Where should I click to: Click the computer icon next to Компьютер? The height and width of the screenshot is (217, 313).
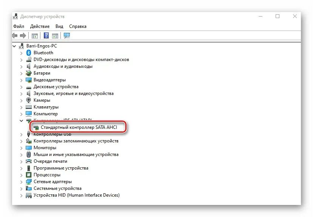tap(29, 114)
